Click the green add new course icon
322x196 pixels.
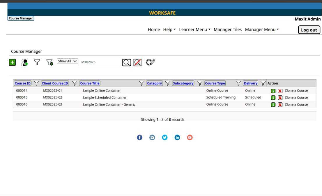point(12,62)
